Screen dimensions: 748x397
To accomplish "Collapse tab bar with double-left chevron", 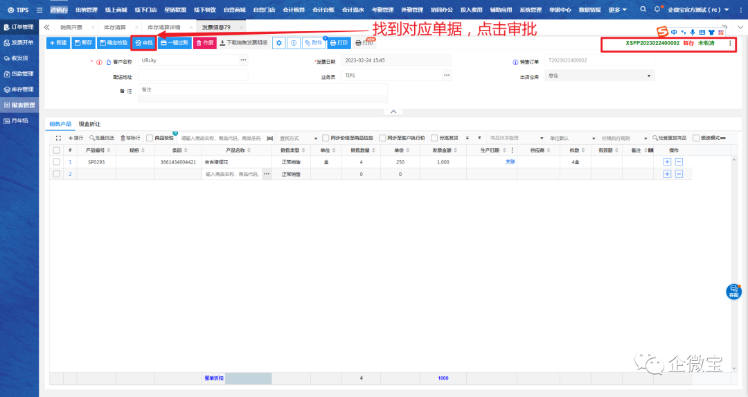I will coord(46,26).
